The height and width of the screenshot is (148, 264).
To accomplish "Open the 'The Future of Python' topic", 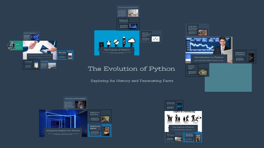I will [x=117, y=43].
